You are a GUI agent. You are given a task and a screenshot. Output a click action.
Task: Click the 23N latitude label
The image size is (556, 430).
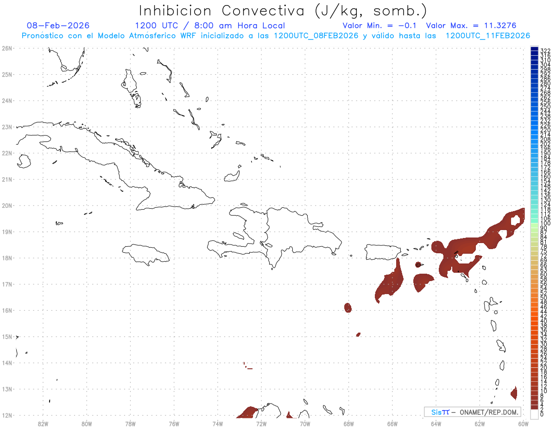(x=6, y=127)
